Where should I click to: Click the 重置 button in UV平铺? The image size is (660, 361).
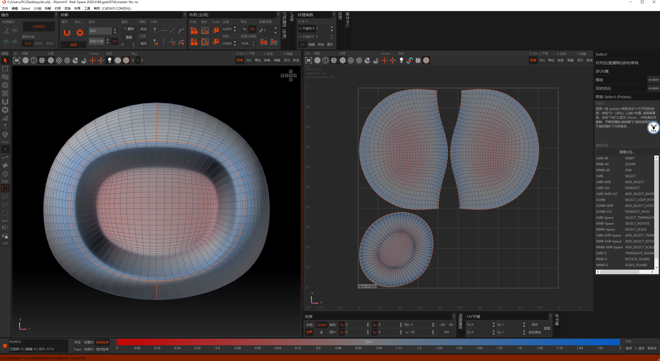[x=547, y=328]
